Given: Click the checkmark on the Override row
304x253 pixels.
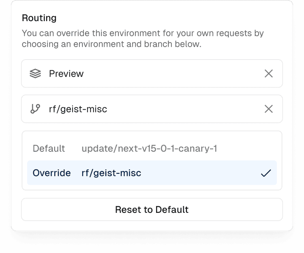Looking at the screenshot, I should tap(265, 173).
